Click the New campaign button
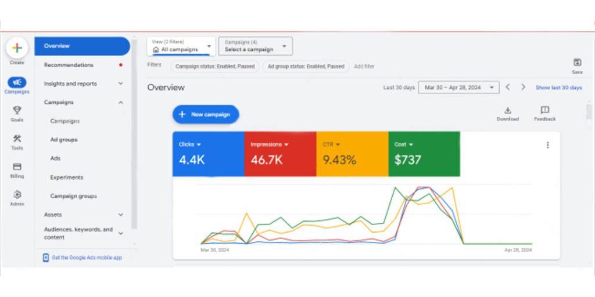Viewport: 595px width, 297px height. pos(206,114)
